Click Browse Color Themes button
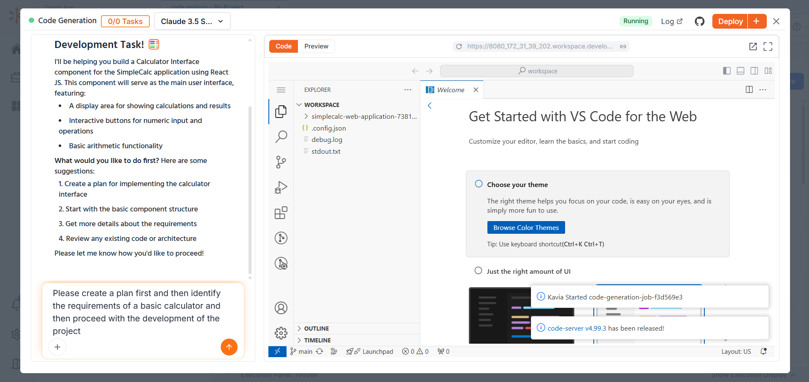Viewport: 809px width, 382px height. pos(526,227)
